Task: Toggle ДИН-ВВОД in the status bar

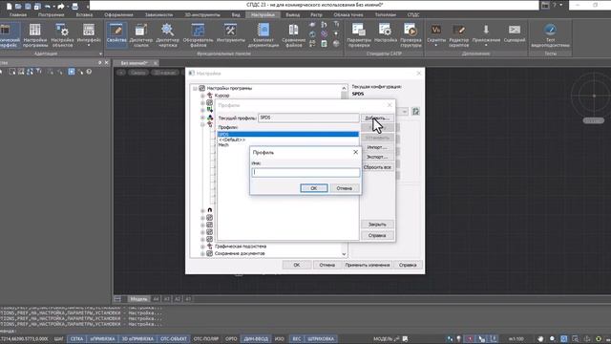Action: pos(256,338)
